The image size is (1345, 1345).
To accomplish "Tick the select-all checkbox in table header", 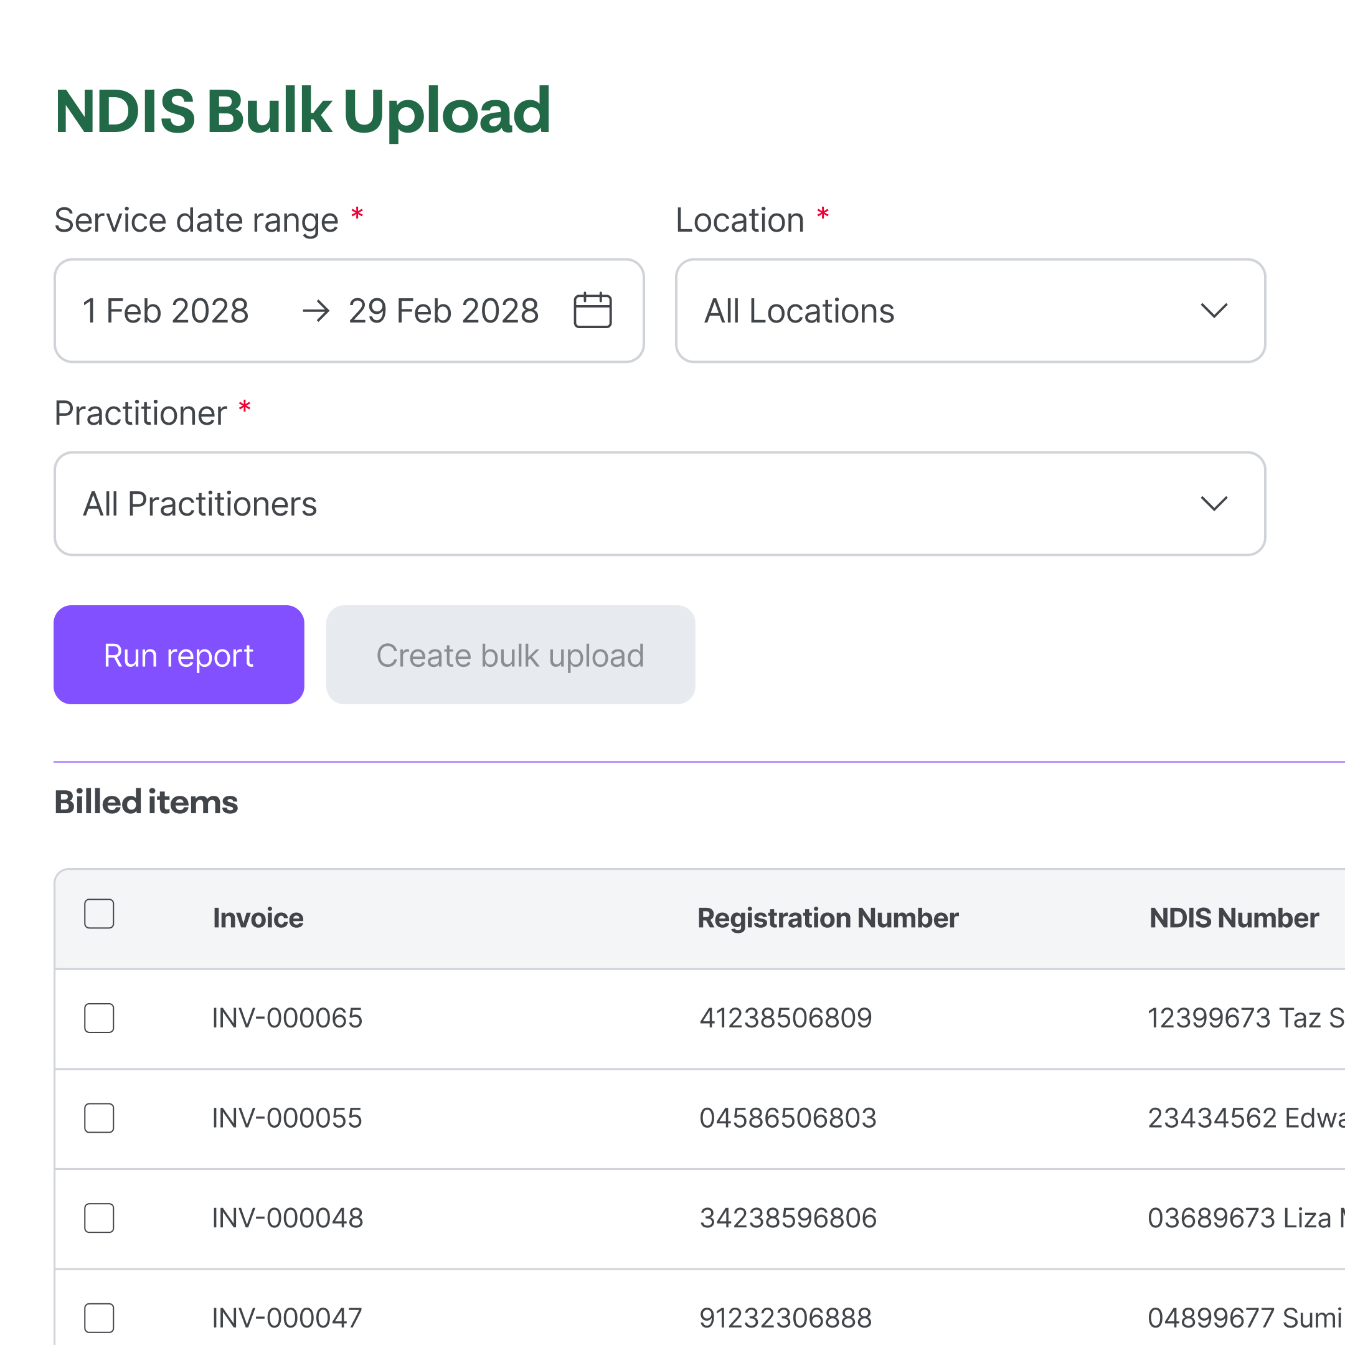I will [x=100, y=913].
